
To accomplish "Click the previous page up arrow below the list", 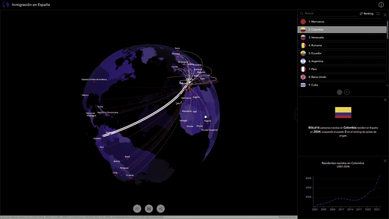I will tap(339, 92).
